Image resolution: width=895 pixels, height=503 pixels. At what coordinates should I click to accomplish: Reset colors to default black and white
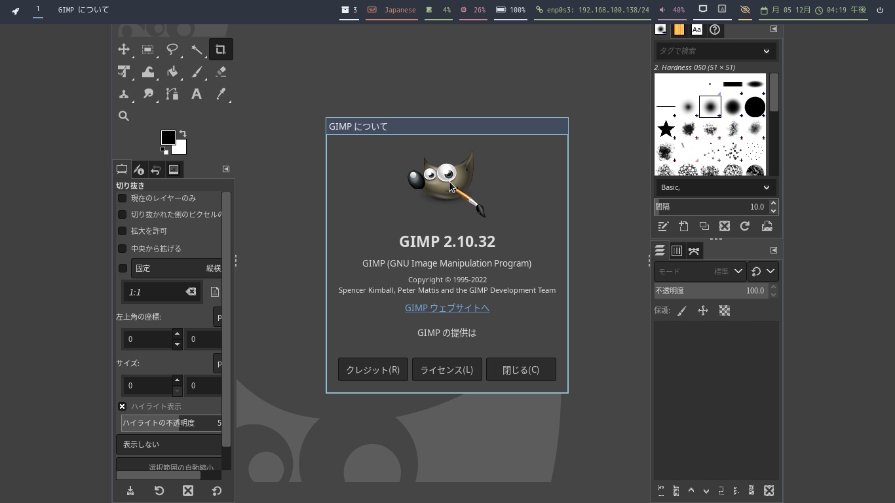pyautogui.click(x=164, y=151)
